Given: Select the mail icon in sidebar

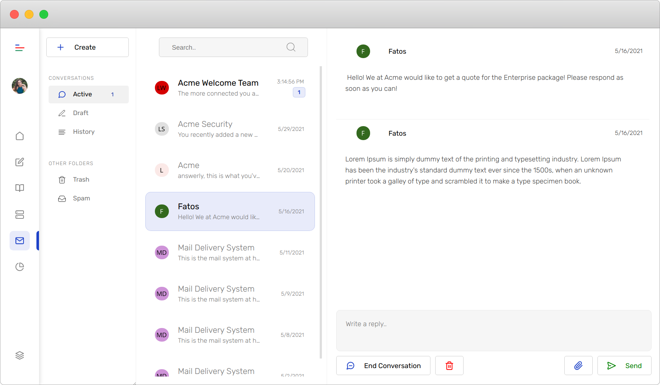Looking at the screenshot, I should click(x=19, y=240).
